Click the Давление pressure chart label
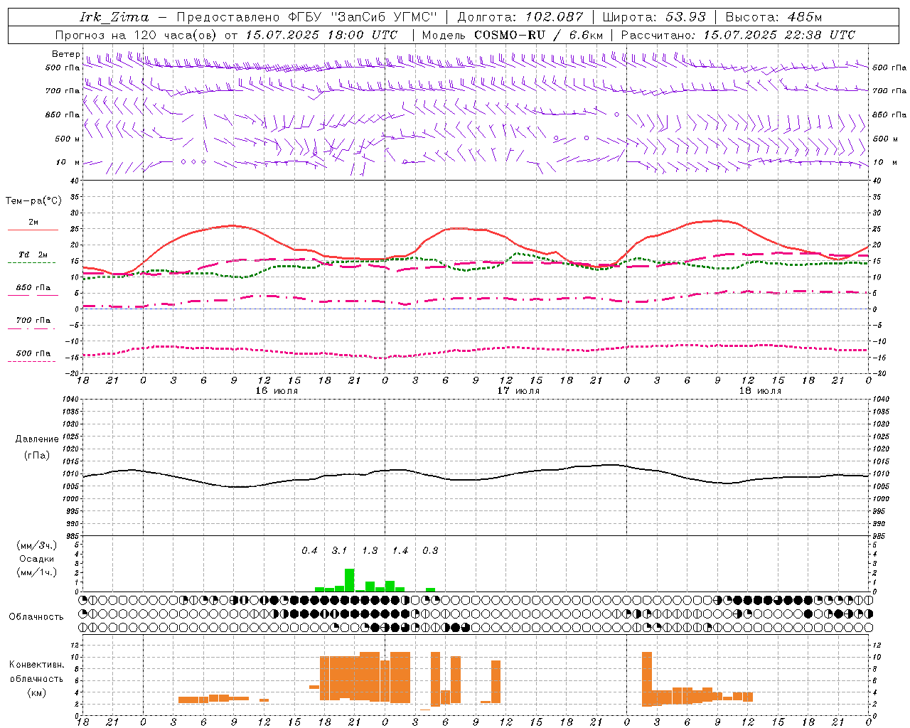 click(37, 439)
